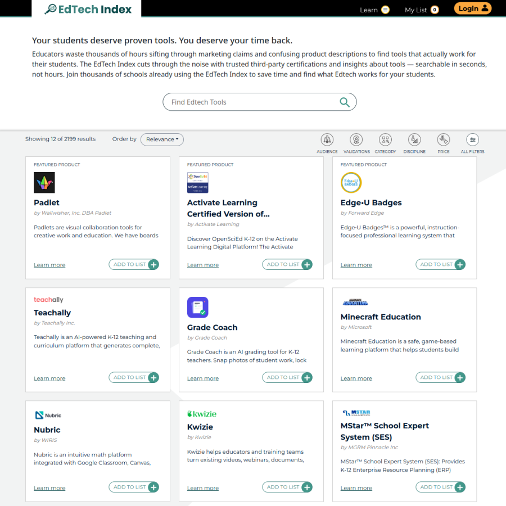Open Learn more for Nubric

[x=49, y=488]
